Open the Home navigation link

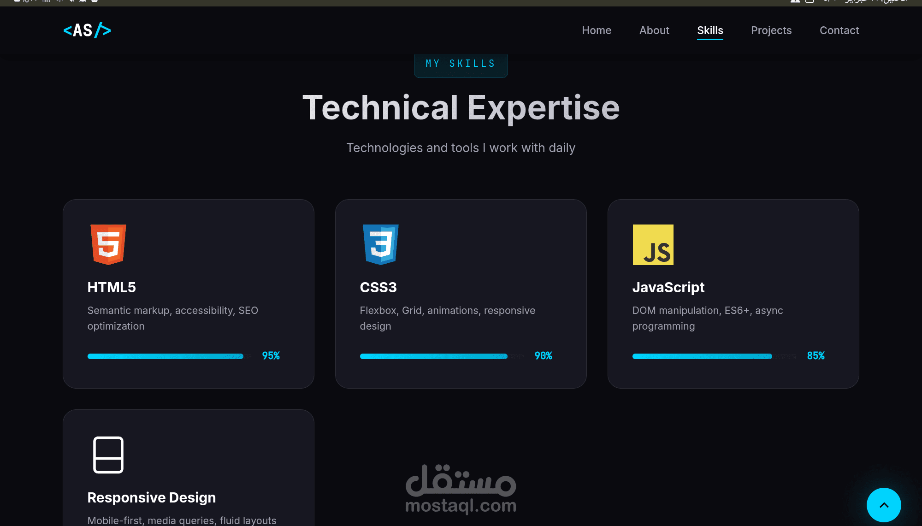(x=597, y=30)
